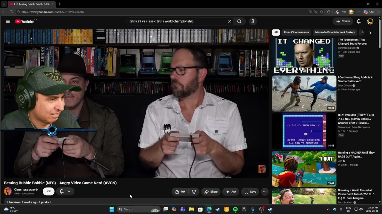Open a new browser tab

[x=60, y=4]
